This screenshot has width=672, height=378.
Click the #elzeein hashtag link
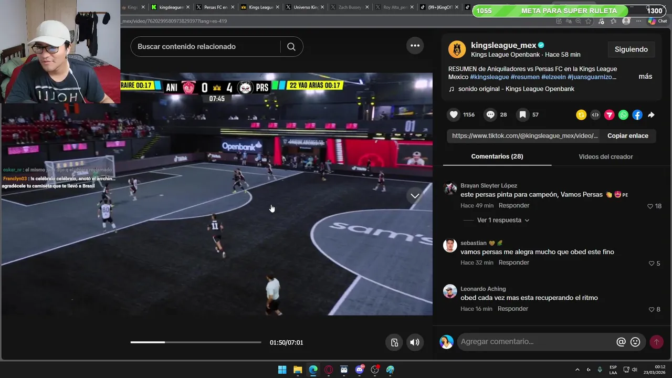click(x=554, y=77)
